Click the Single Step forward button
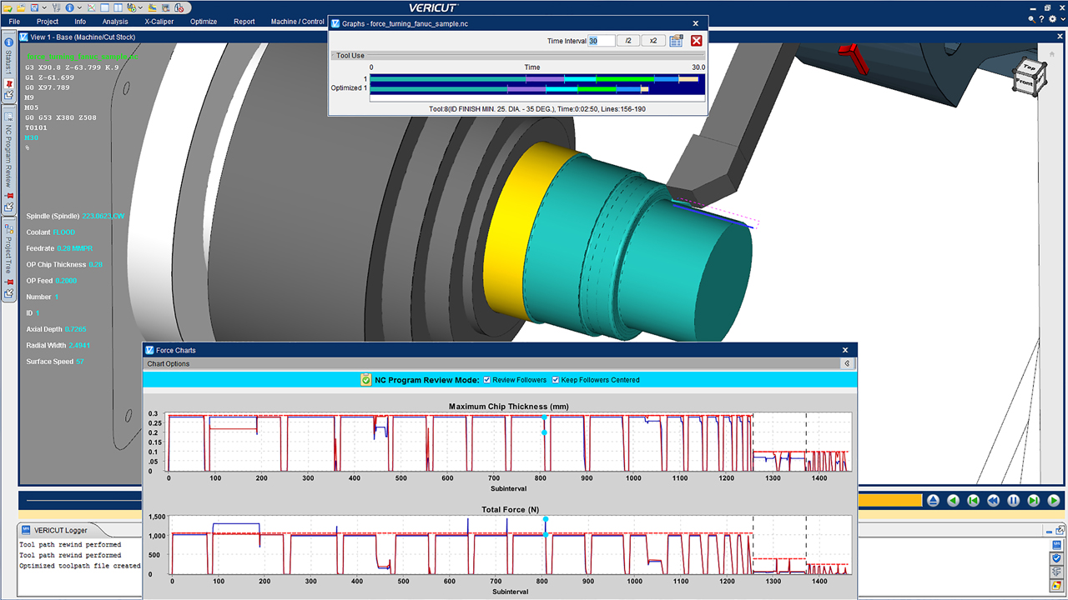Screen dimensions: 1068x600 tap(1034, 500)
